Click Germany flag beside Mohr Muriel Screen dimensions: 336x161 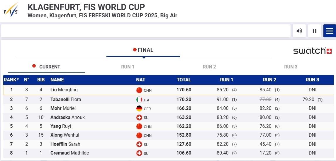pyautogui.click(x=139, y=108)
